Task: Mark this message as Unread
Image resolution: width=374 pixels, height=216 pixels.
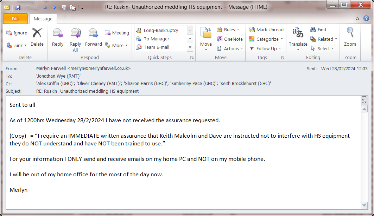Action: pyautogui.click(x=266, y=30)
